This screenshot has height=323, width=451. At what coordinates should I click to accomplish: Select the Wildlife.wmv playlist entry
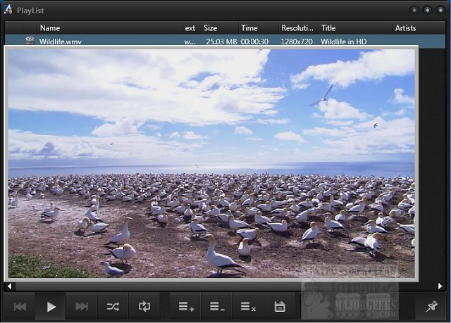[x=61, y=42]
